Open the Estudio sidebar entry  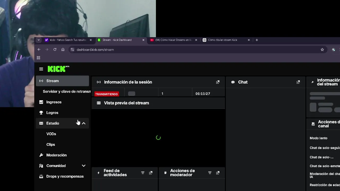click(62, 123)
